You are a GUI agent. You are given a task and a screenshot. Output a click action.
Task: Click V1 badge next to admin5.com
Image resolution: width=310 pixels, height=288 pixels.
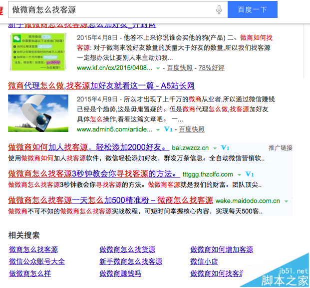click(168, 129)
